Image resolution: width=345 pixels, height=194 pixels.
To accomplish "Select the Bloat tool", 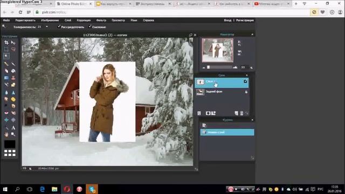I will pos(6,120).
